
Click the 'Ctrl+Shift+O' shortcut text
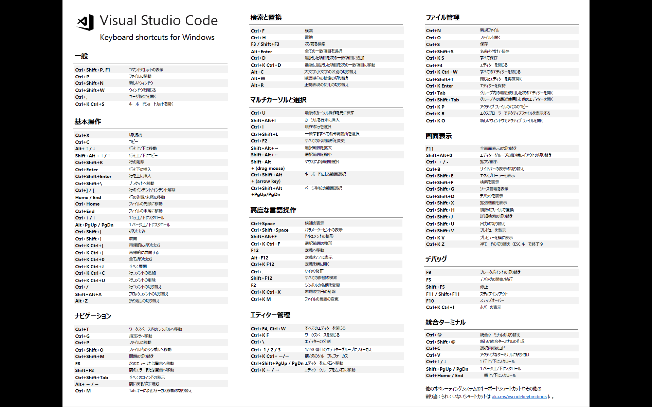point(89,350)
